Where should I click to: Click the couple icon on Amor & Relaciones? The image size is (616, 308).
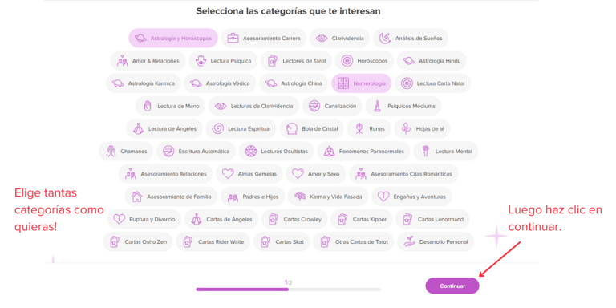[x=122, y=61]
